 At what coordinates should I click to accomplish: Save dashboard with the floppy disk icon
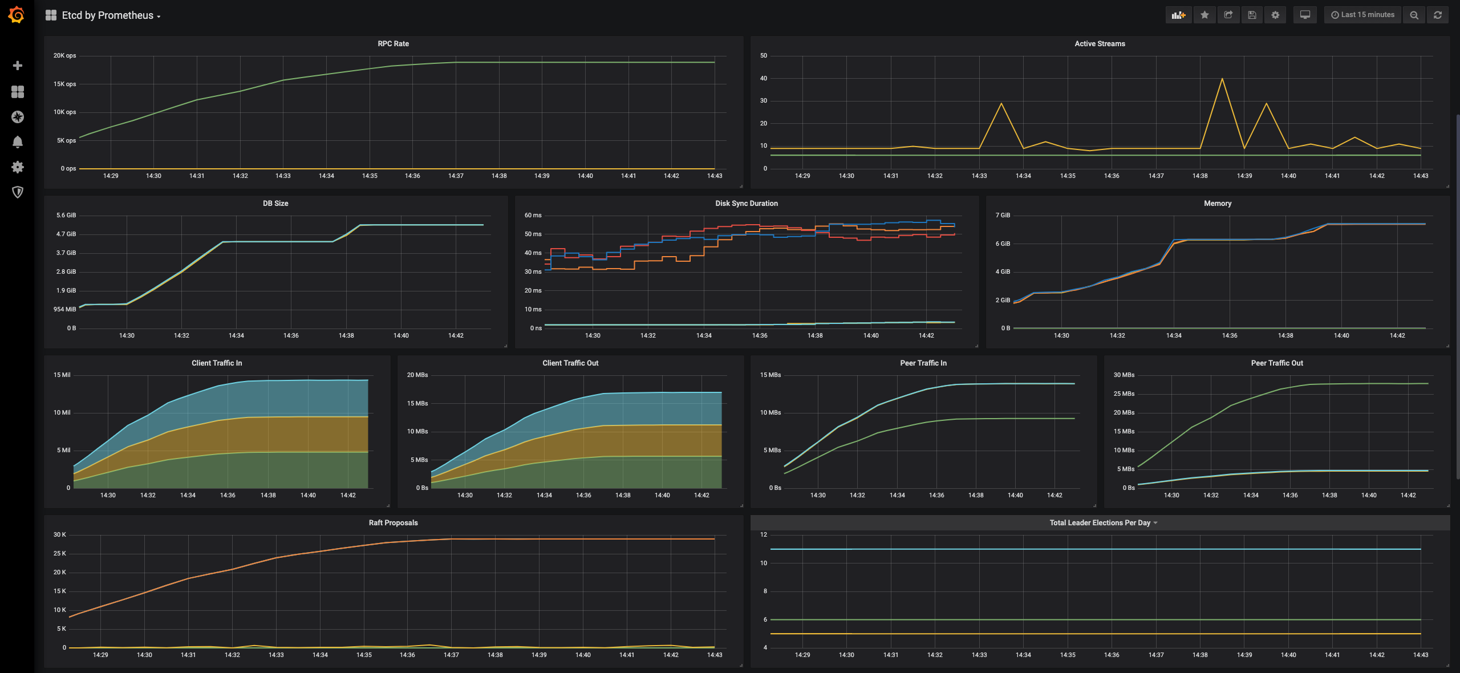pos(1252,15)
